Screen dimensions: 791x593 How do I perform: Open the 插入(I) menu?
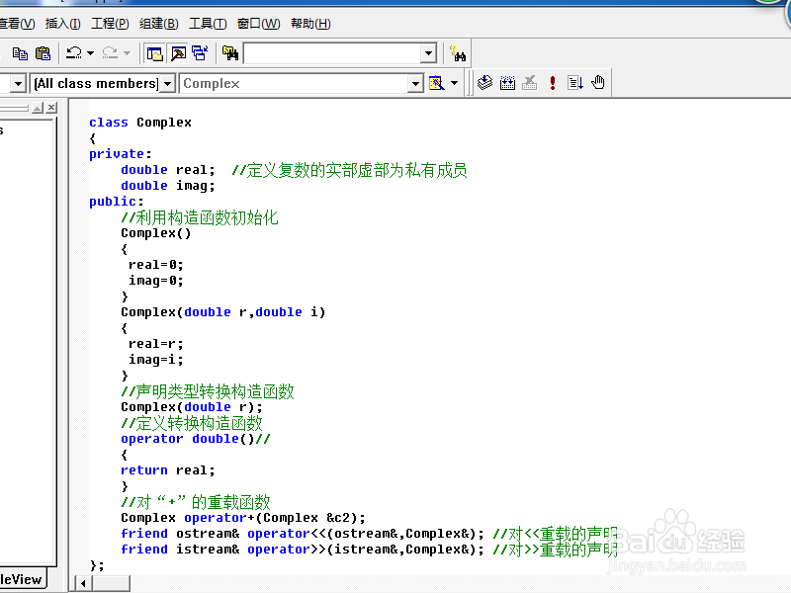point(62,24)
